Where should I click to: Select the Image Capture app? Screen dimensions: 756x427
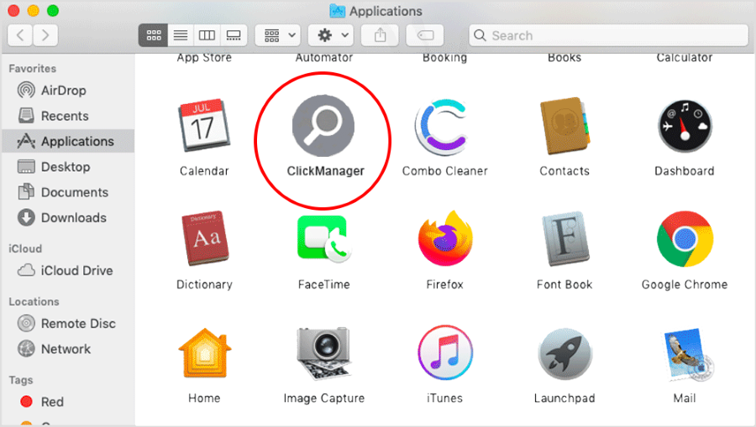[323, 353]
